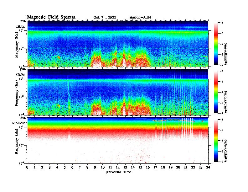Click the log PSD label beside Riometer color scale
This screenshot has height=192, width=248.
[226, 151]
